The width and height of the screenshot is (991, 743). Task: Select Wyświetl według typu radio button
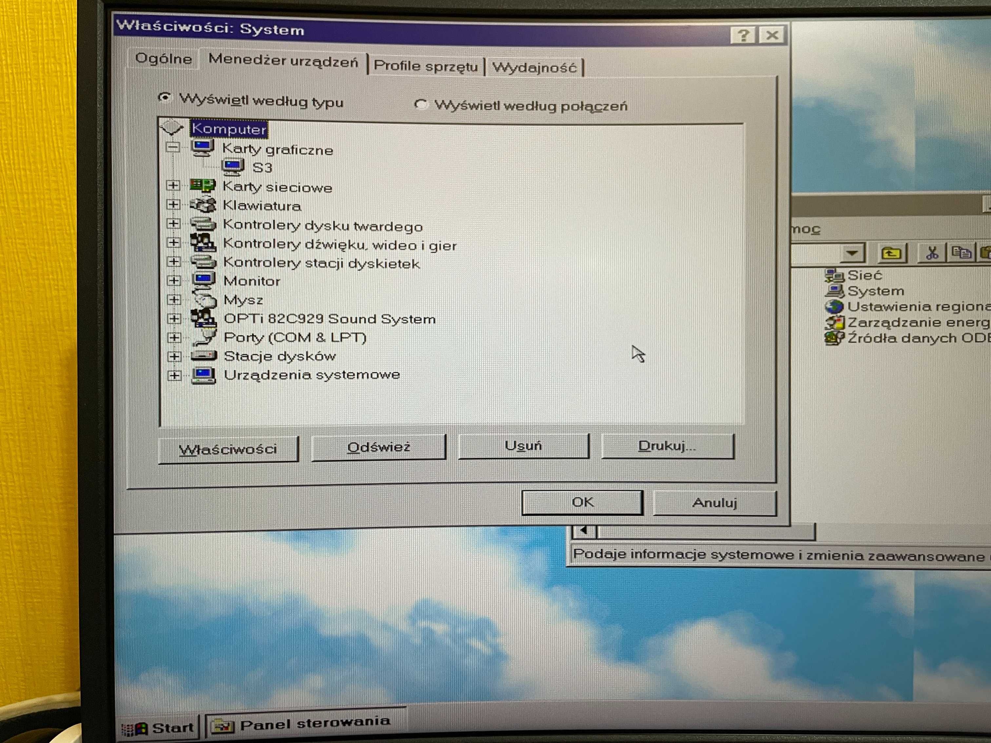(165, 97)
